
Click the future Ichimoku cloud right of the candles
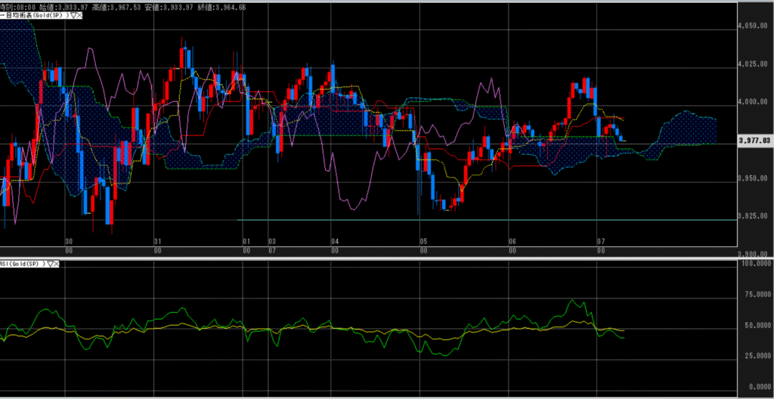(684, 128)
